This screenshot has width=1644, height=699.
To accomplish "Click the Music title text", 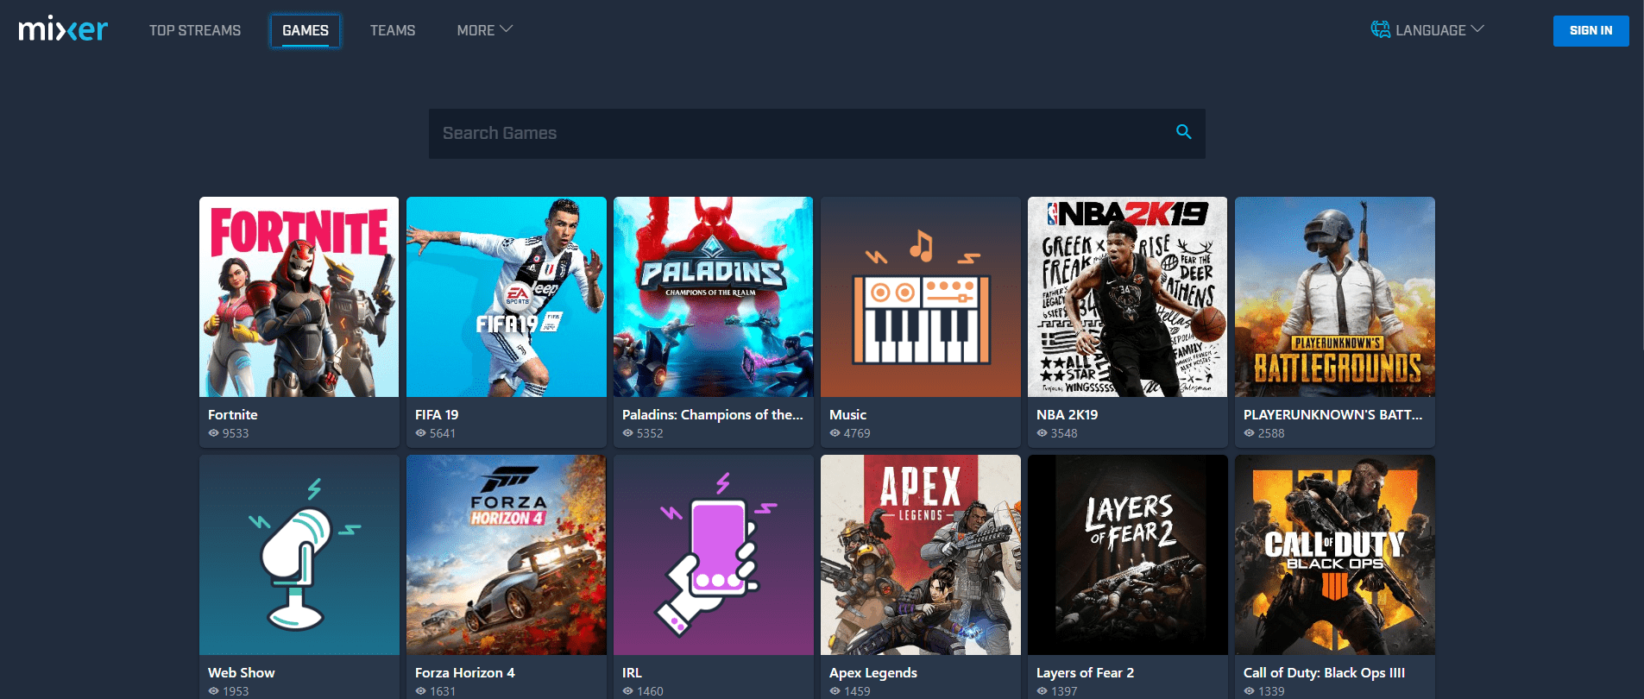I will [x=847, y=415].
